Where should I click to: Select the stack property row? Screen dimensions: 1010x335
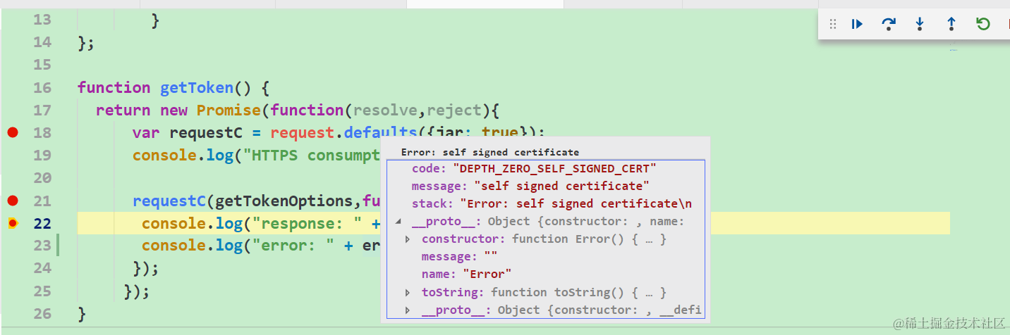(x=545, y=204)
